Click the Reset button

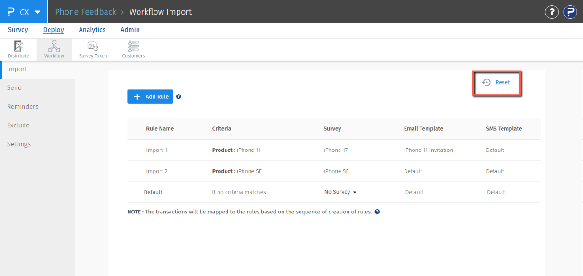[x=497, y=83]
